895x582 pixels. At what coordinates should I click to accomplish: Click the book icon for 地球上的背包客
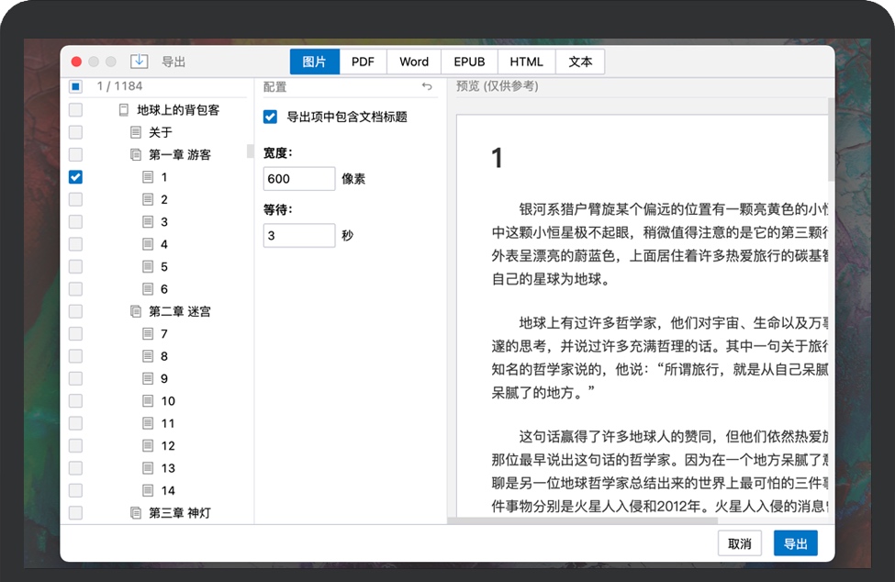point(124,110)
